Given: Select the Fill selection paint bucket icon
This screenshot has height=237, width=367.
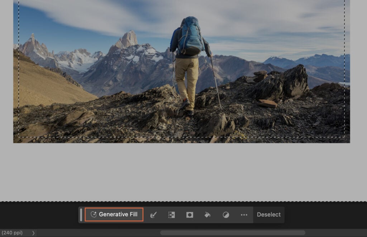Looking at the screenshot, I should (x=208, y=214).
